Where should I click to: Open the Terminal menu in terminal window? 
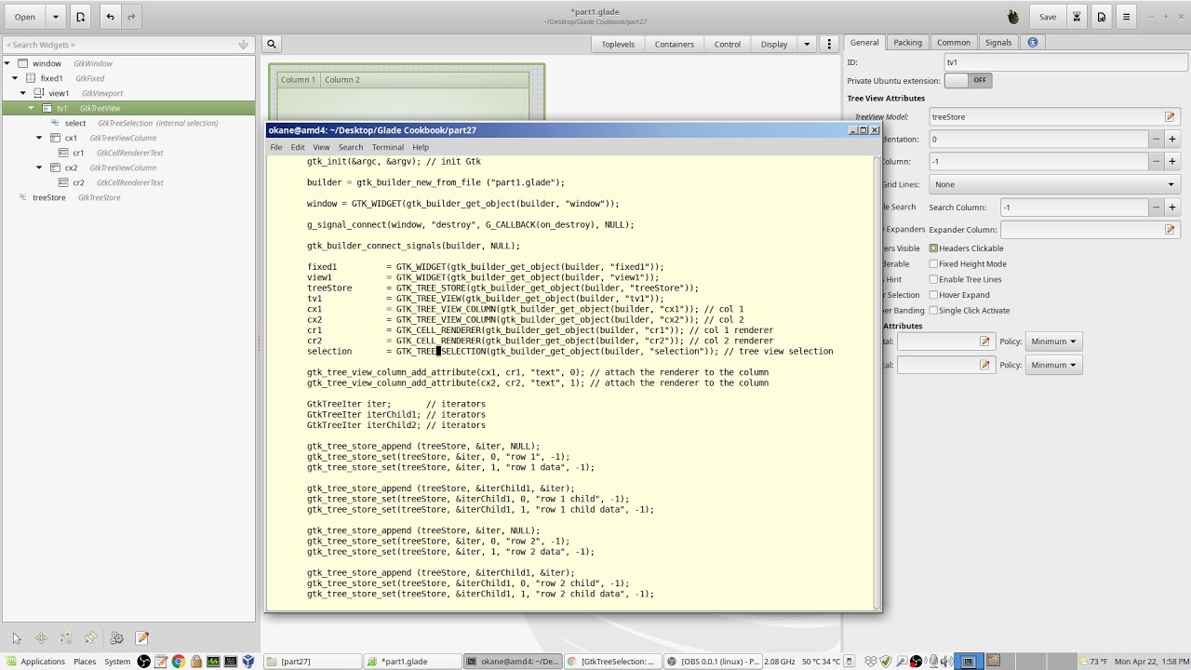point(388,147)
